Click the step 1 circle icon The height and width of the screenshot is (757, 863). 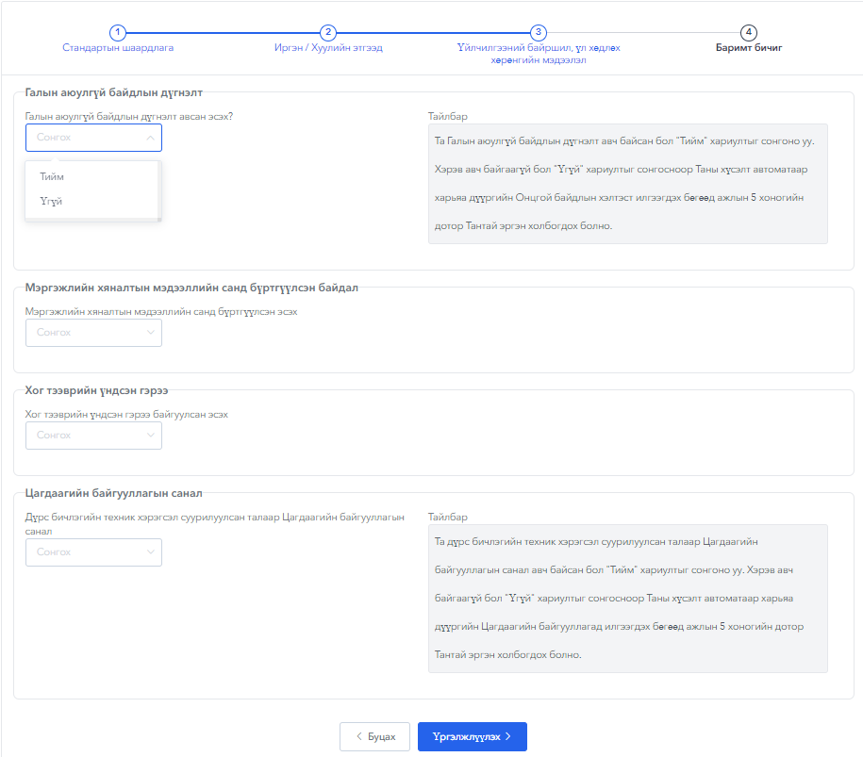(x=118, y=33)
